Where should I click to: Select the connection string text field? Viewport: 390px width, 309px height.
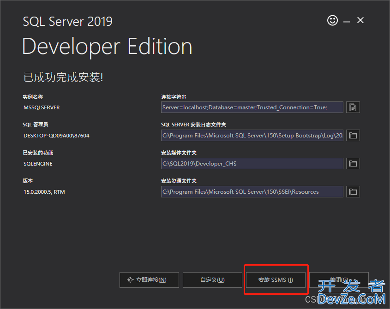tap(252, 107)
